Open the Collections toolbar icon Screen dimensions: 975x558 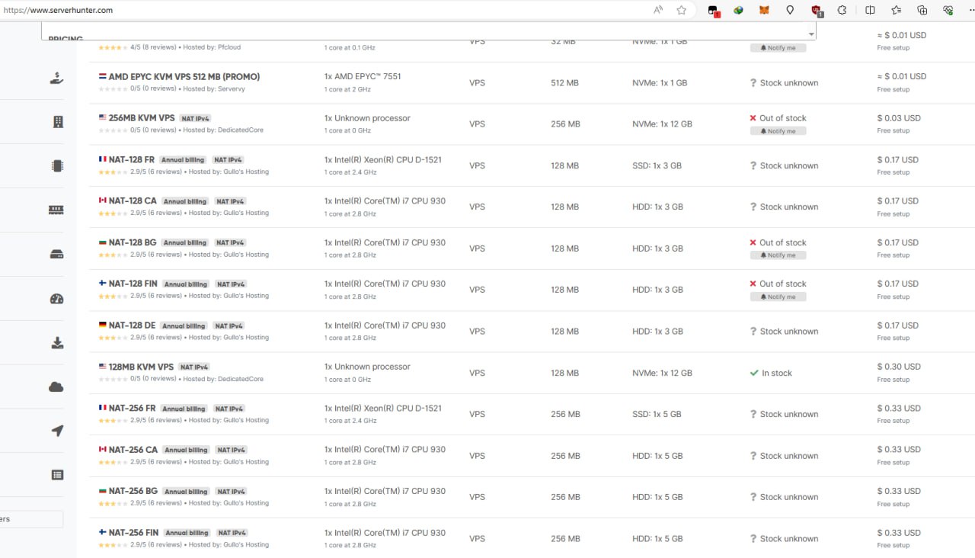(922, 10)
